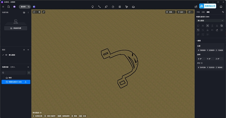Open the viewport export dropdown at top-left
Viewport: 226px width, 118px height.
pos(35,12)
